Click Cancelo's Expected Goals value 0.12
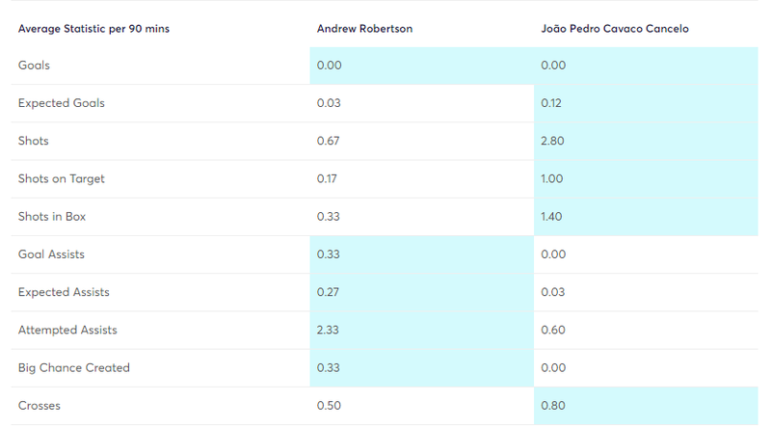Viewport: 771px width, 427px height. pos(551,103)
